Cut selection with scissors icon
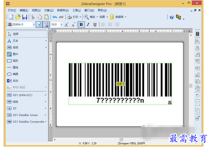 [x=33, y=17]
